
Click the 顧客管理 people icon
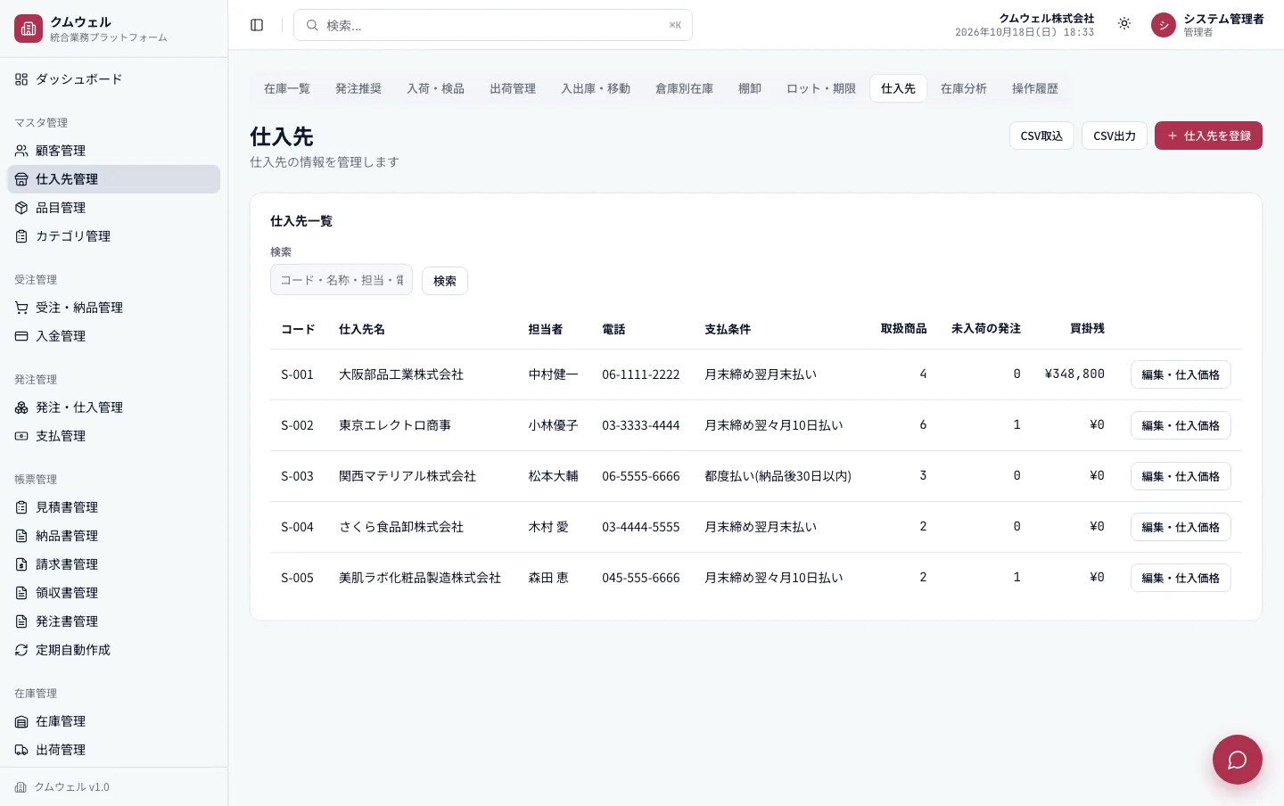click(21, 151)
